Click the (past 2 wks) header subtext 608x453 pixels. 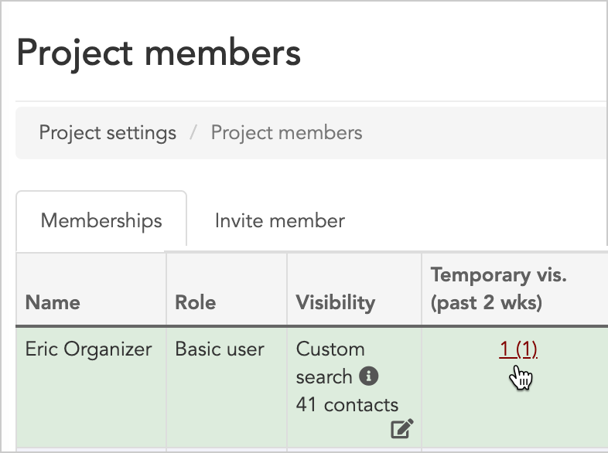tap(487, 302)
